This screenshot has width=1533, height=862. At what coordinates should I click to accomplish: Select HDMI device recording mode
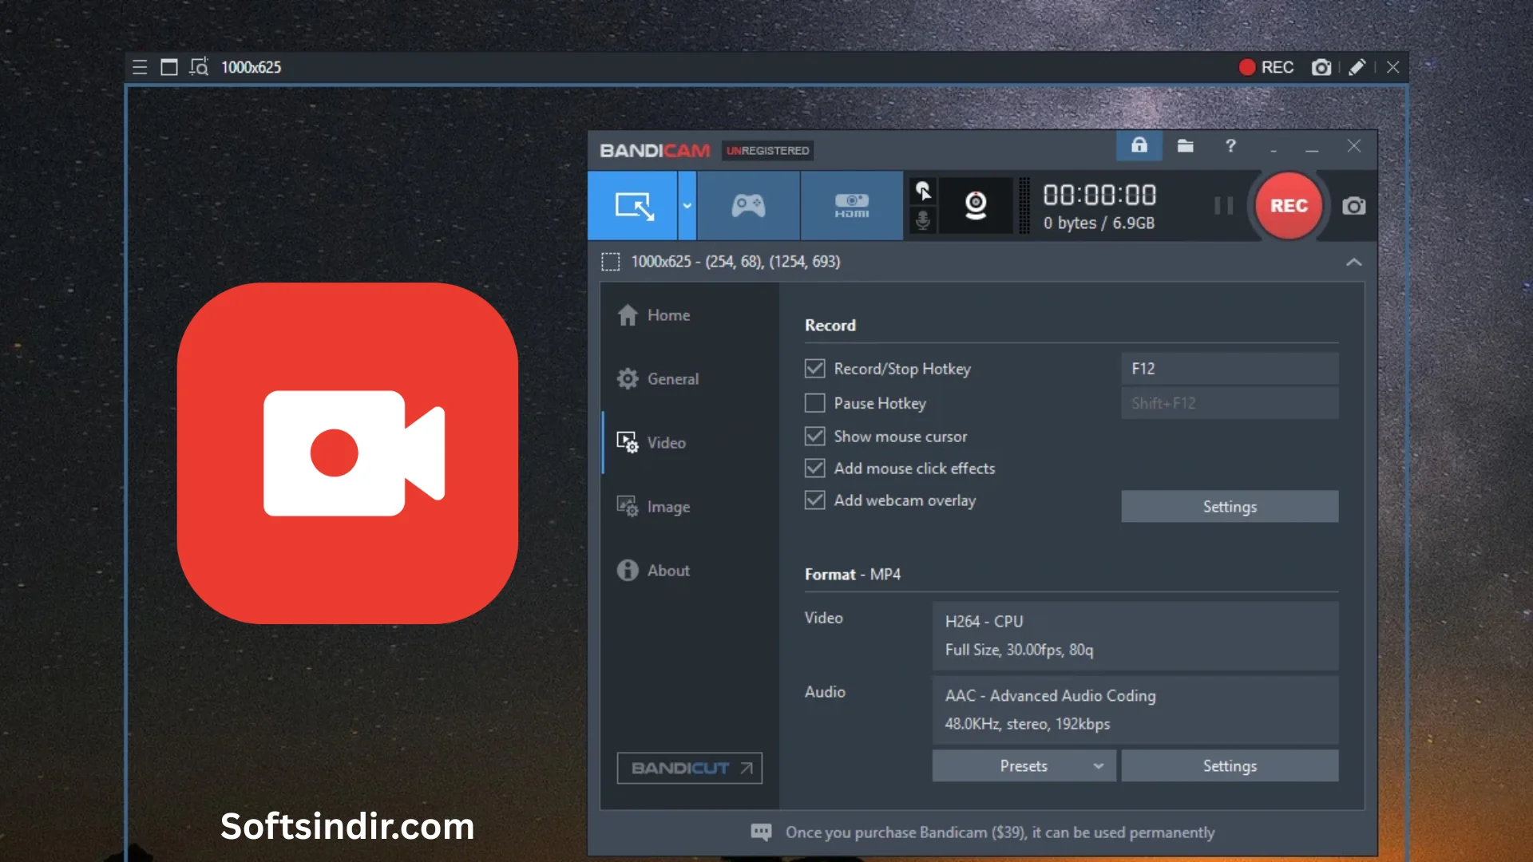[x=851, y=206]
